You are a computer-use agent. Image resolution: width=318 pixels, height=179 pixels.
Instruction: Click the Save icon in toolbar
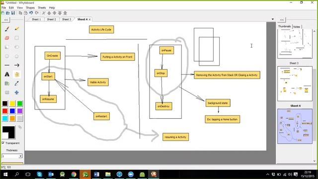[13, 13]
